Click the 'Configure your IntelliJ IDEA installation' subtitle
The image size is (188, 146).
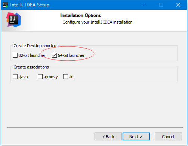tap(98, 22)
